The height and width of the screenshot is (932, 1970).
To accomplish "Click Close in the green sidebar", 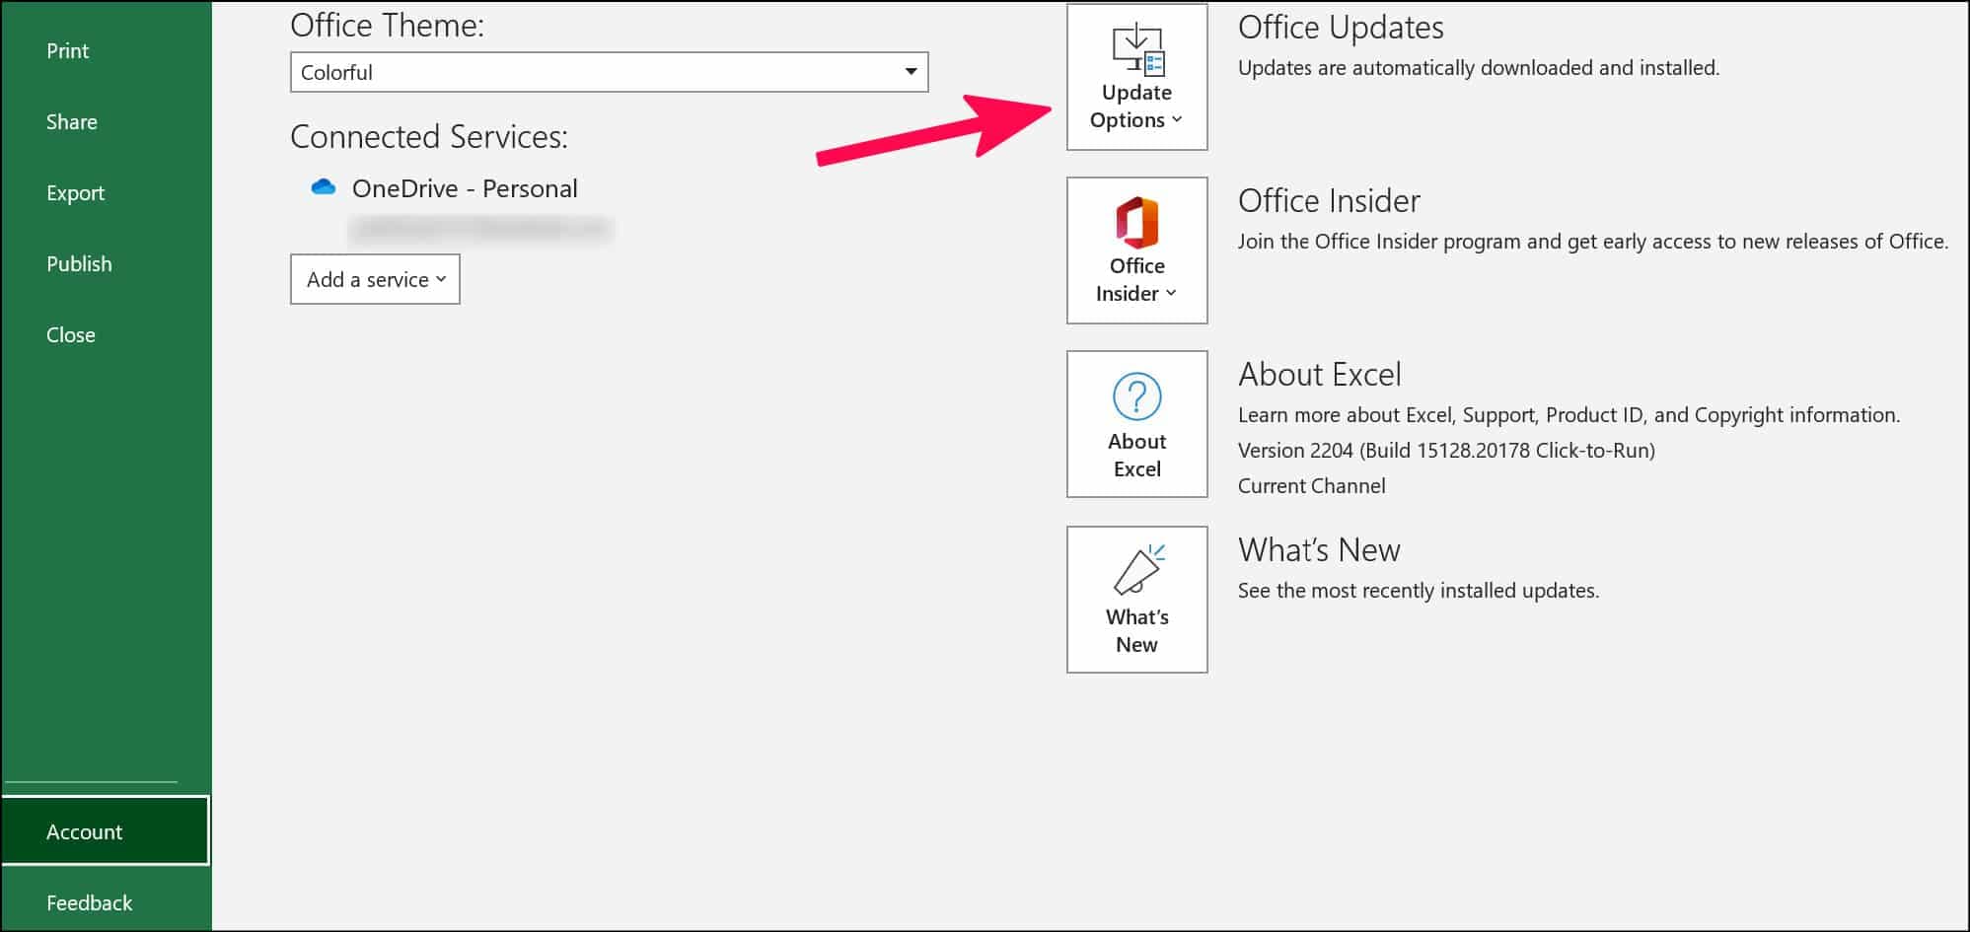I will [x=71, y=335].
